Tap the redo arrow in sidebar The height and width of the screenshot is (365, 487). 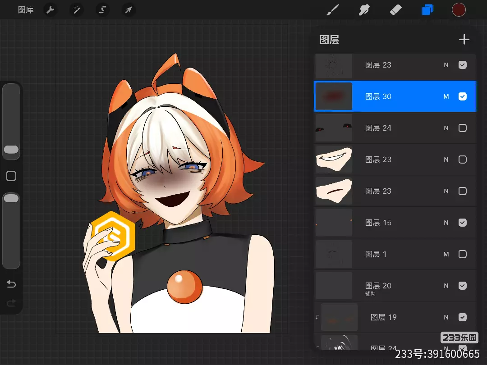11,303
